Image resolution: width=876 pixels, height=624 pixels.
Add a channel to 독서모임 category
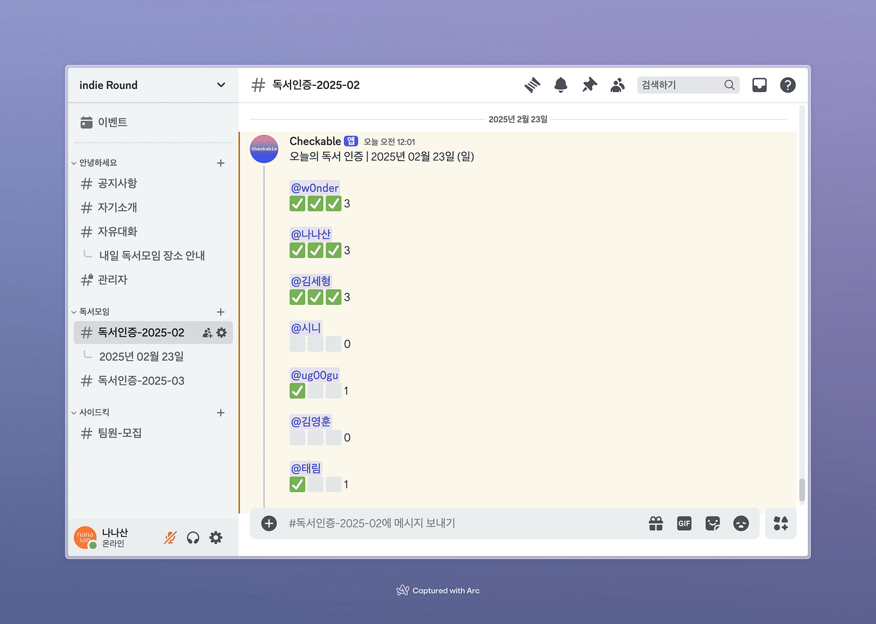tap(221, 312)
